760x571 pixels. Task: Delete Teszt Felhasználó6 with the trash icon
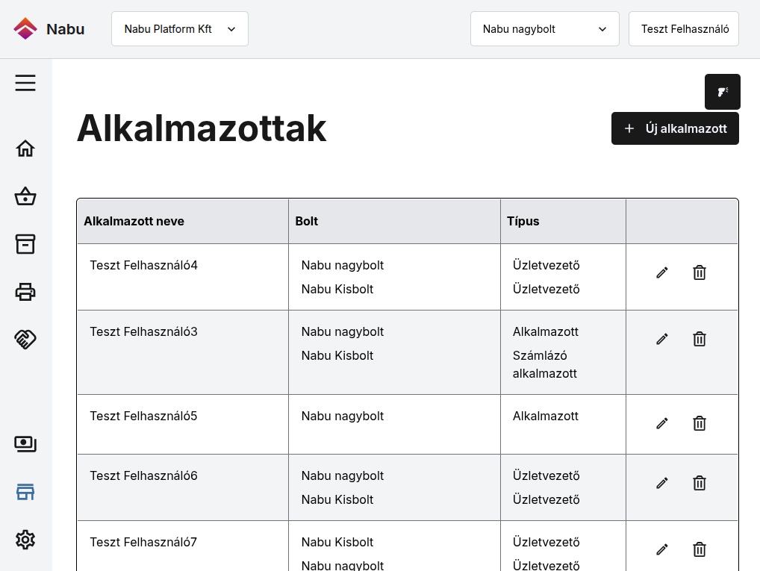click(700, 483)
